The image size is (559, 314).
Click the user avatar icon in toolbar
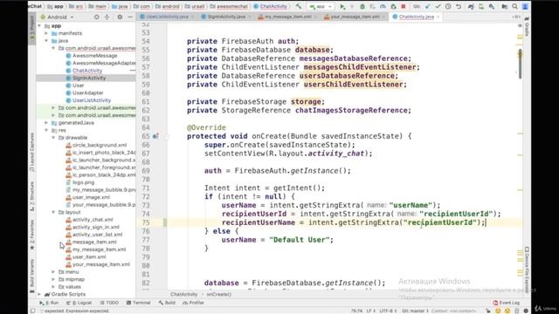525,6
